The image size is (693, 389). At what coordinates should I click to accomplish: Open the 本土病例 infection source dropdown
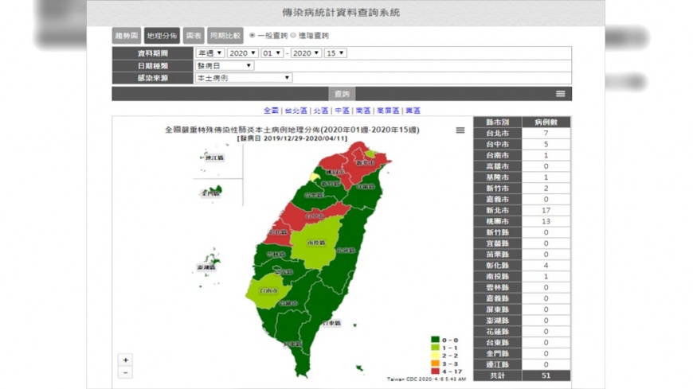[x=244, y=78]
